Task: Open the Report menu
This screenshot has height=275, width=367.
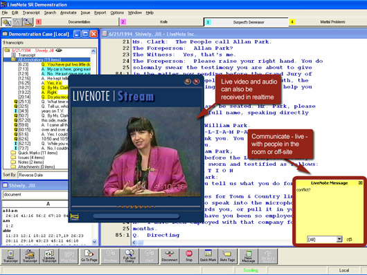Action: (x=100, y=12)
